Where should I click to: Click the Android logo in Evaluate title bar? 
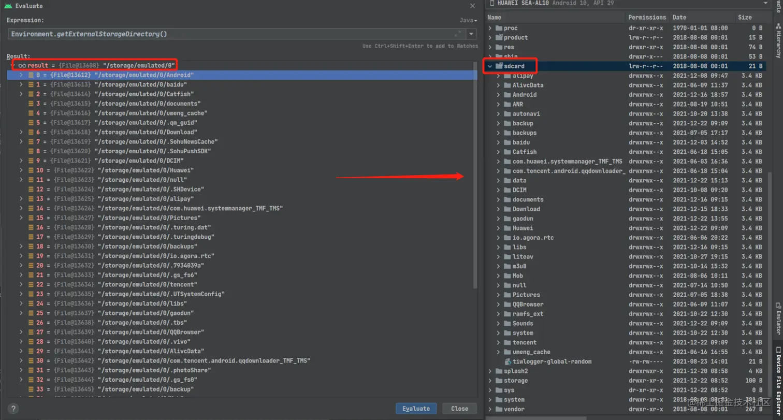pos(8,6)
